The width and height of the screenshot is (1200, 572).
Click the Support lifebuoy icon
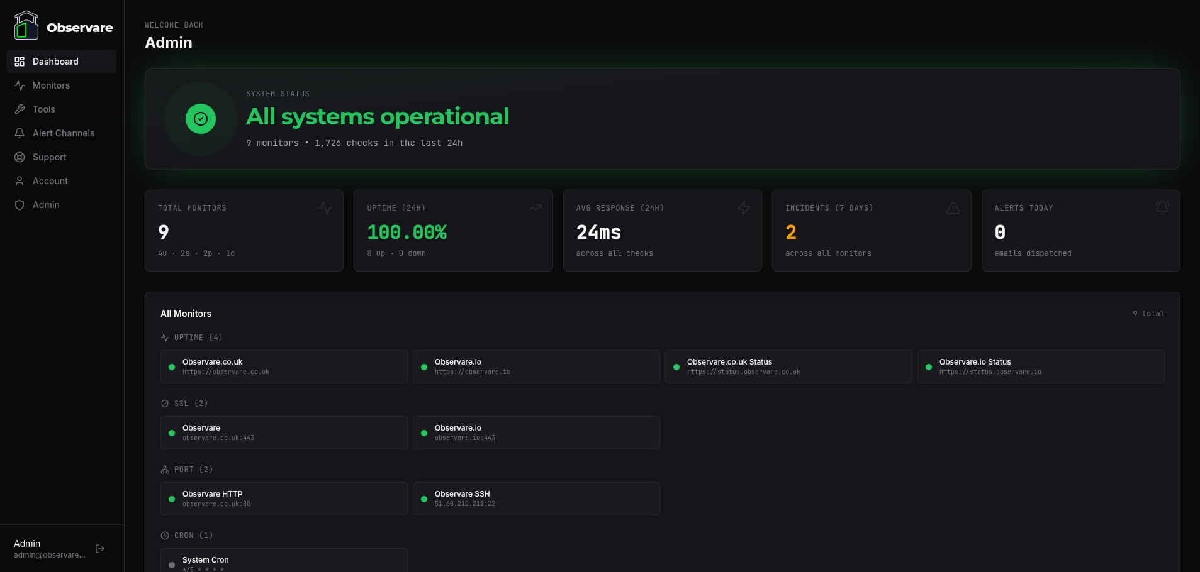tap(20, 157)
